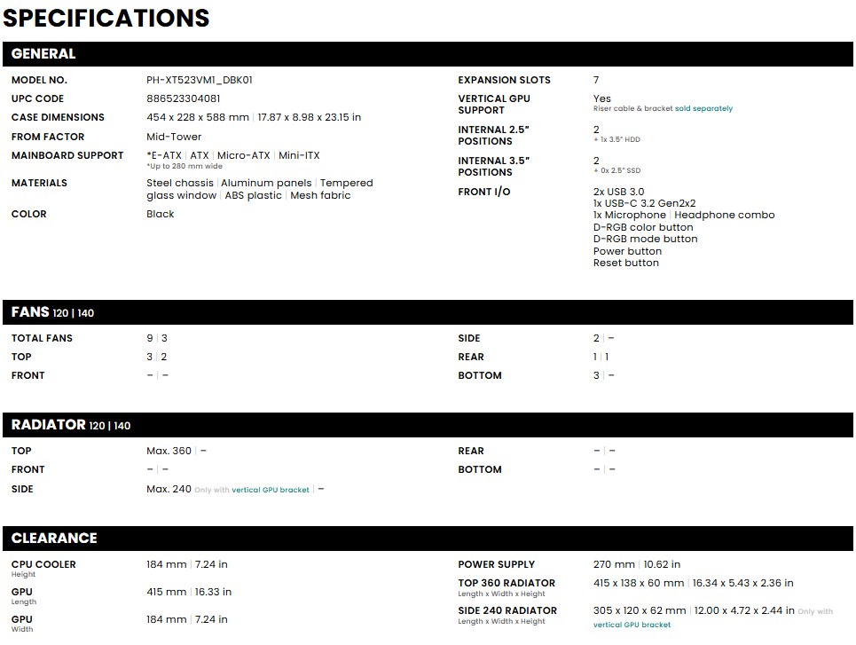Click the SPECIFICATIONS page heading
This screenshot has width=856, height=645.
pyautogui.click(x=106, y=18)
